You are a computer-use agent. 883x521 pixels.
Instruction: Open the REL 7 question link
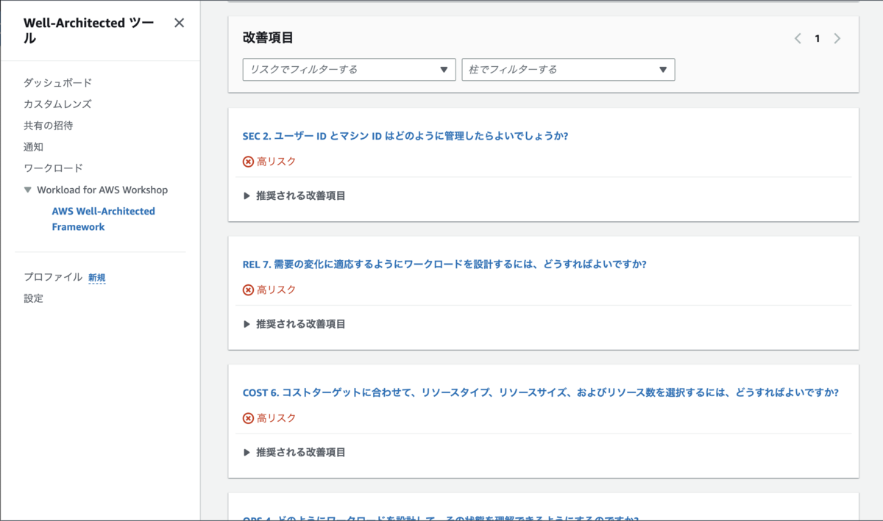pos(444,265)
